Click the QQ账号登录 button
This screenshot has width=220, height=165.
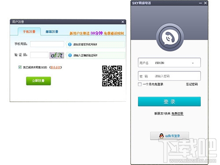click(169, 136)
